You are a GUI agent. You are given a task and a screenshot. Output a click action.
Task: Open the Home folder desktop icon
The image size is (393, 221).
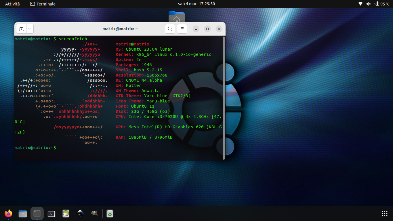point(177,17)
